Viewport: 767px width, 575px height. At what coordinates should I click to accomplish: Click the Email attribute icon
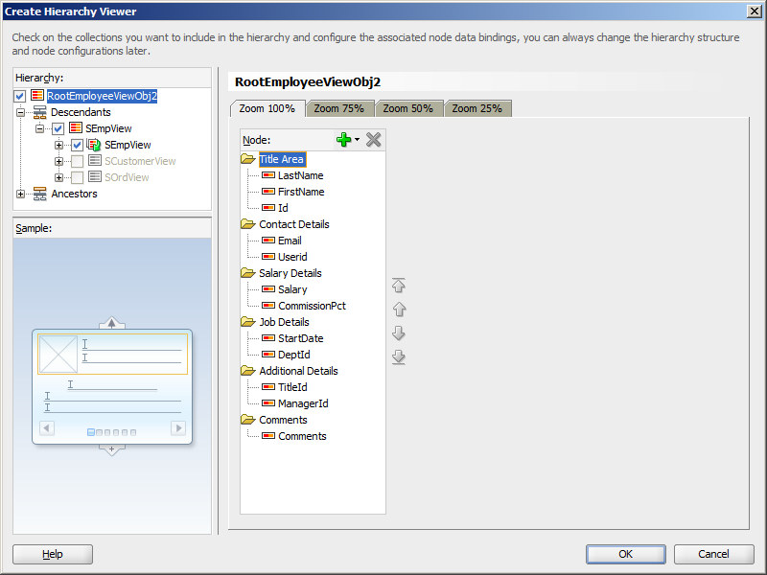[x=268, y=241]
